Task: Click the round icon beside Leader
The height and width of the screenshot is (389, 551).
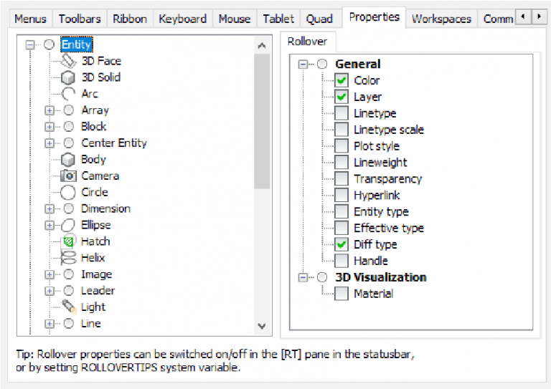Action: click(69, 291)
